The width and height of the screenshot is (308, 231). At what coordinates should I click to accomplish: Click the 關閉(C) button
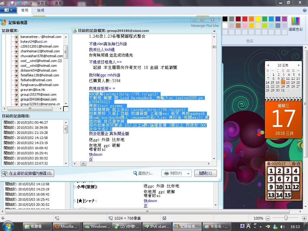(205, 173)
